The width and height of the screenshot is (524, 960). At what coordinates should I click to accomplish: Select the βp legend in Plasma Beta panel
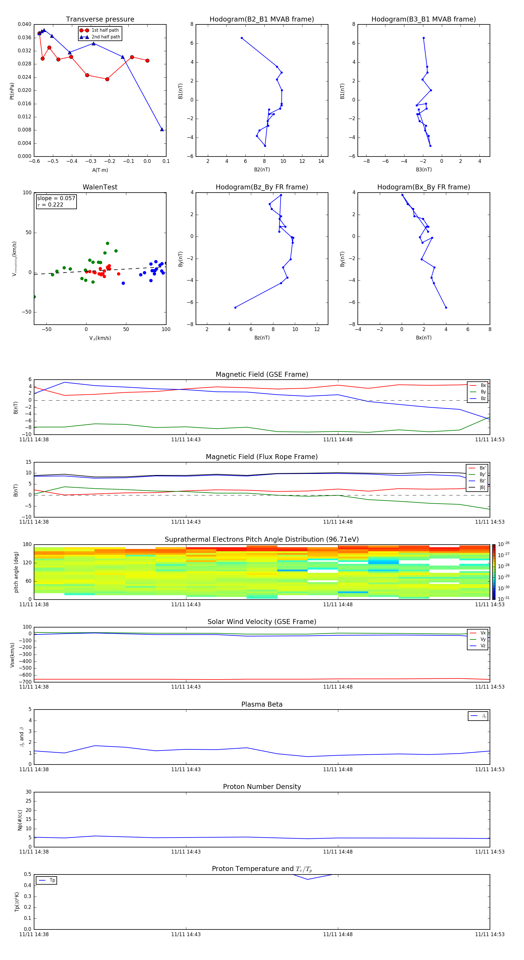(x=478, y=716)
